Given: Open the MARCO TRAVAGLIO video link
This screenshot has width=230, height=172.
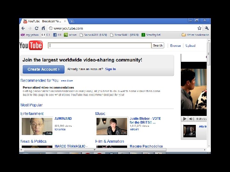Looking at the screenshot, I should coord(71,146).
